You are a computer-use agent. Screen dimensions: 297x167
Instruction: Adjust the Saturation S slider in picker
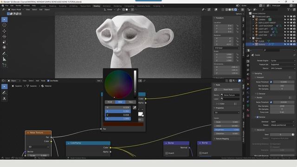point(118,111)
